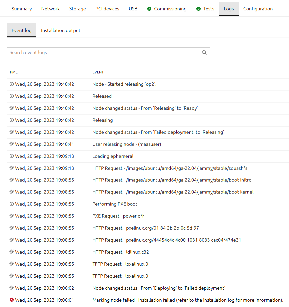Open the Configuration tab
The width and height of the screenshot is (289, 307).
click(x=258, y=9)
